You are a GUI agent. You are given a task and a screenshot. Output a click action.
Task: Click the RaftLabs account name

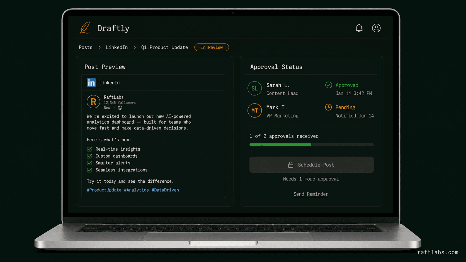pyautogui.click(x=114, y=97)
